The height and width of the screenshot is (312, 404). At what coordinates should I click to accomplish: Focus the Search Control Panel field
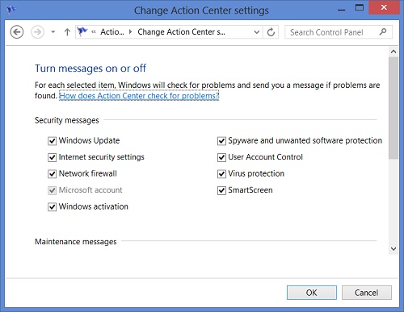coord(339,32)
